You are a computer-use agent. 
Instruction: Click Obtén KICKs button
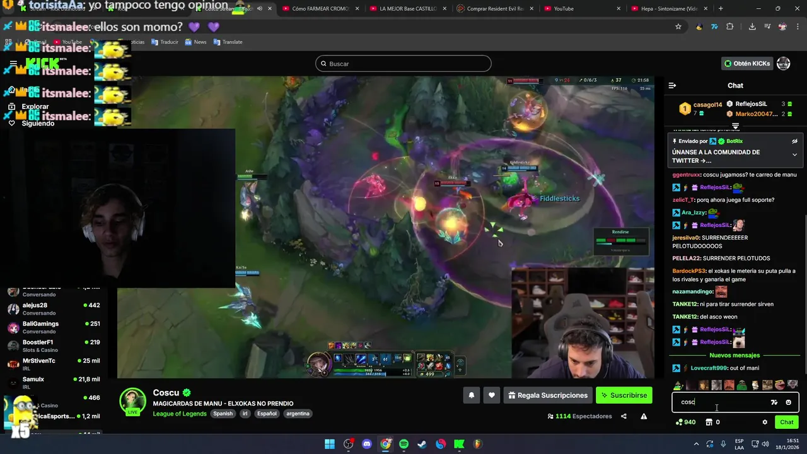tap(747, 64)
